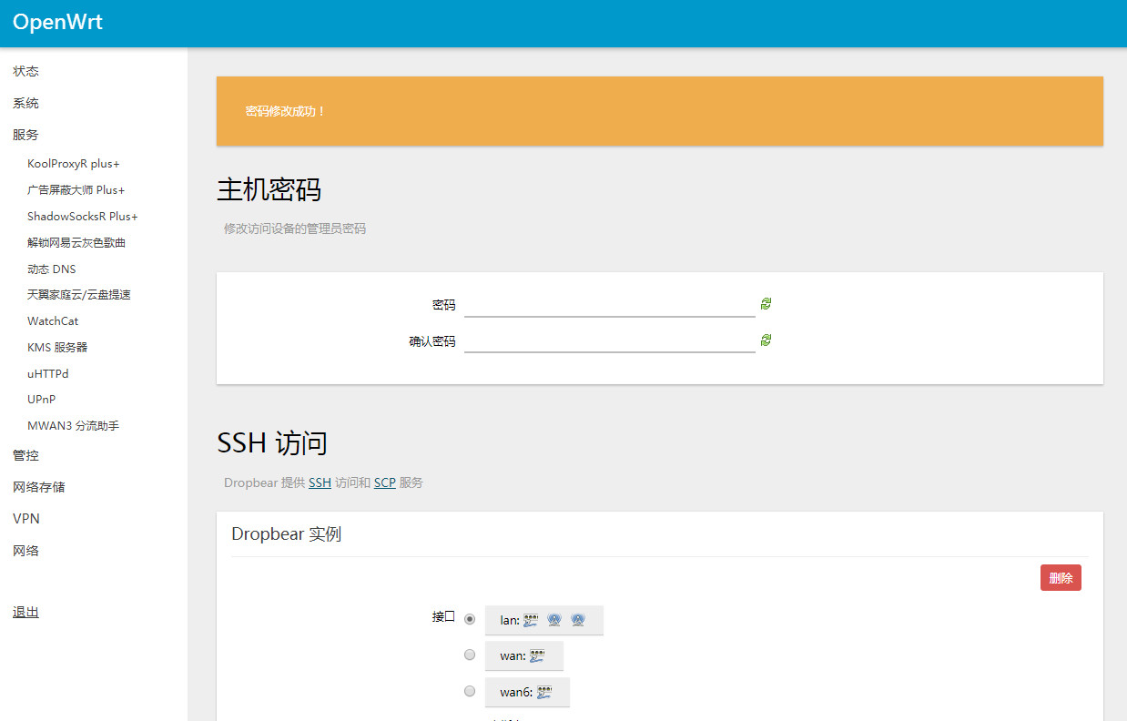Click the 密码修改成功！ notification text
Viewport: 1127px width, 721px height.
coord(285,111)
